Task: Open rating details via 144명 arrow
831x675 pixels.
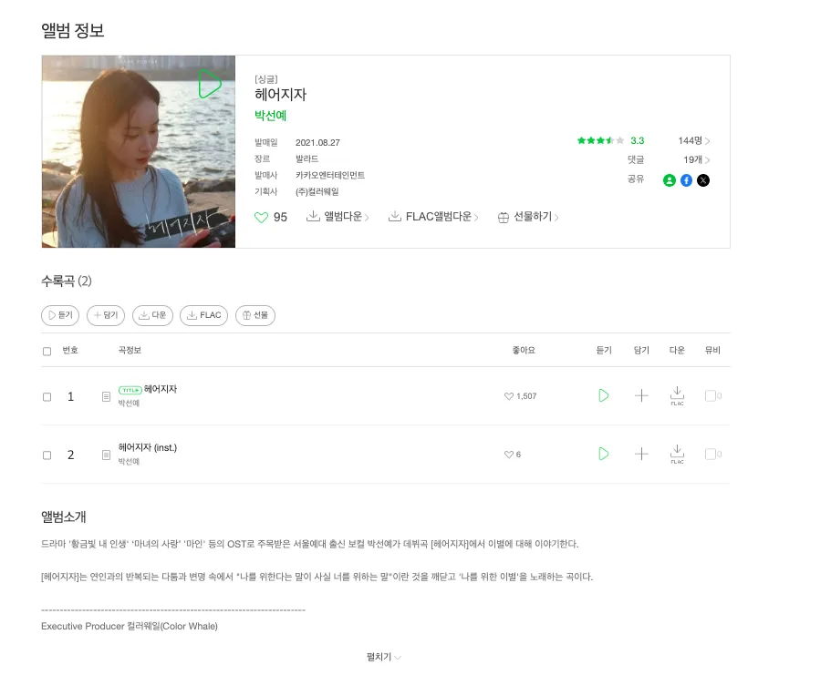Action: 691,141
